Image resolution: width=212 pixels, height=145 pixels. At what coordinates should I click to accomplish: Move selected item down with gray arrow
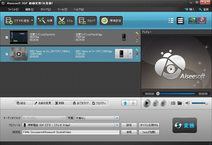[x=133, y=103]
